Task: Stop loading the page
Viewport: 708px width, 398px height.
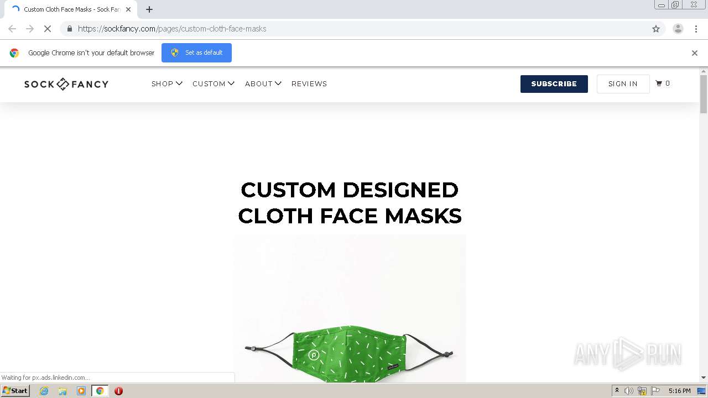Action: coord(48,29)
